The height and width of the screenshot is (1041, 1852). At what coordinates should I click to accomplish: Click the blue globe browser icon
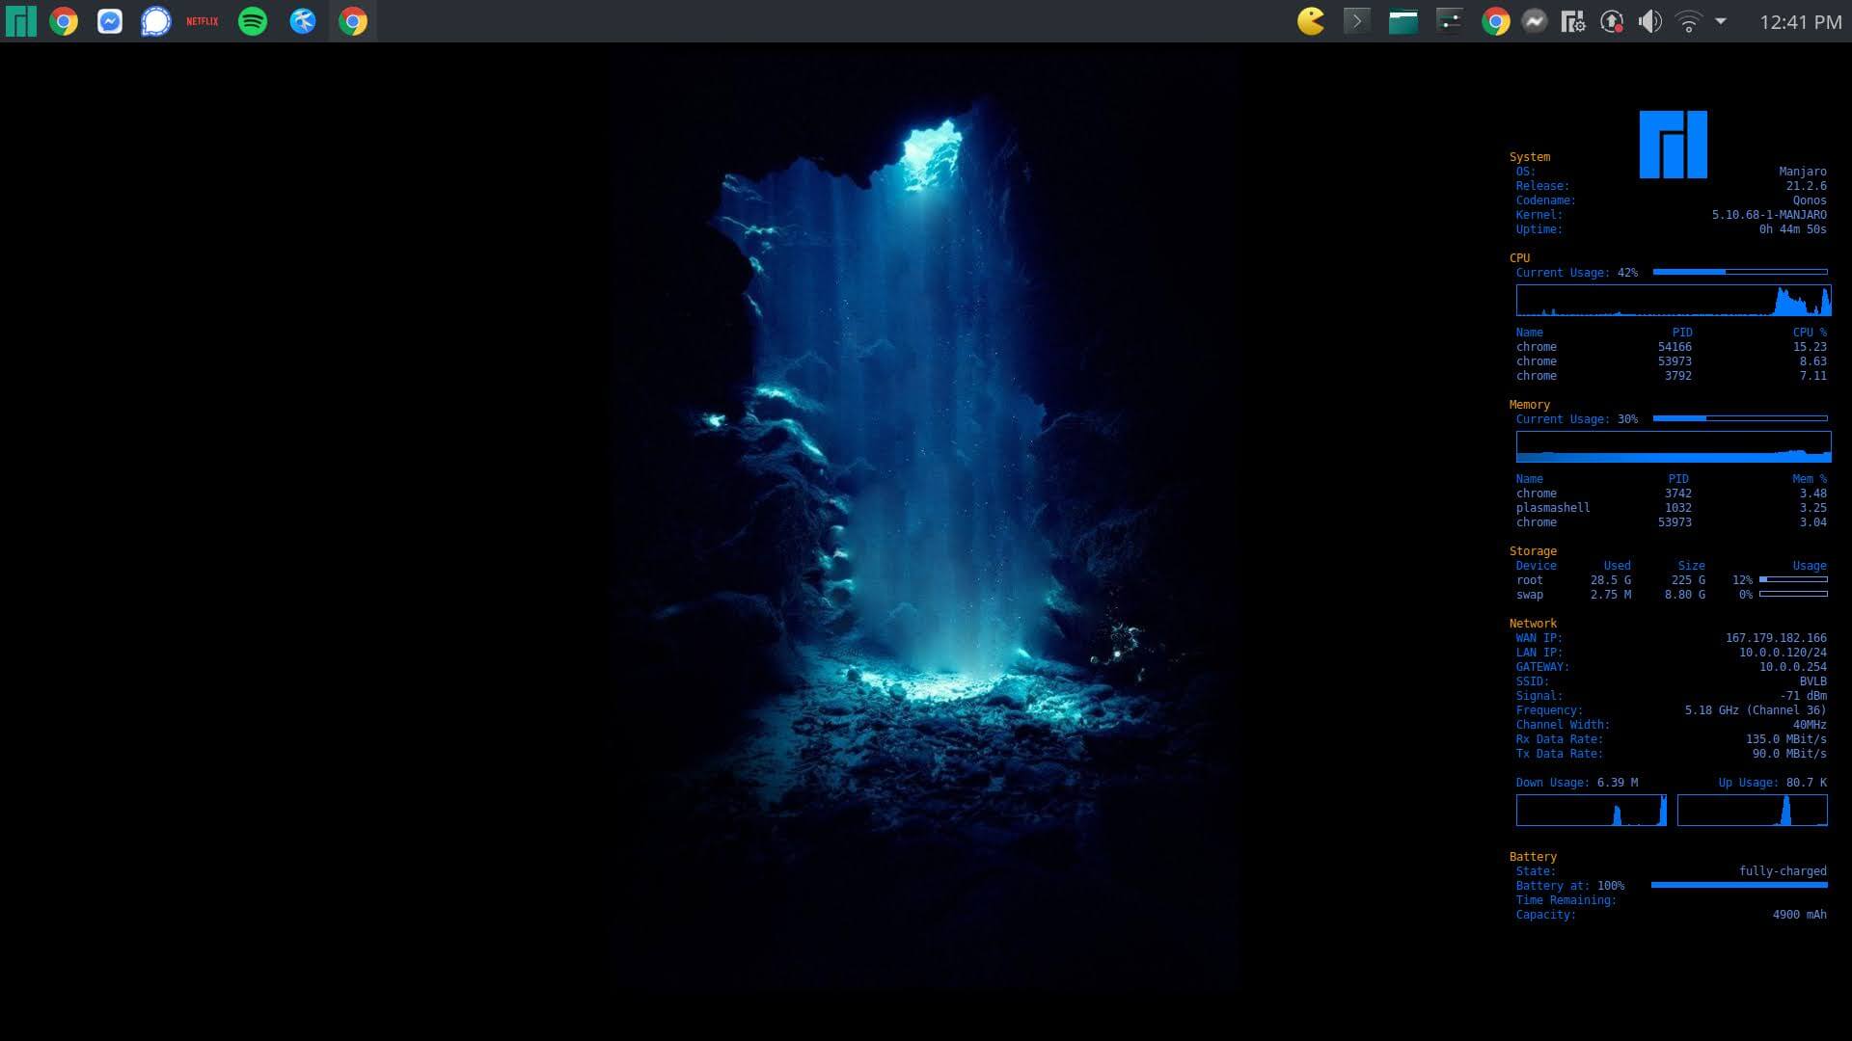(303, 21)
